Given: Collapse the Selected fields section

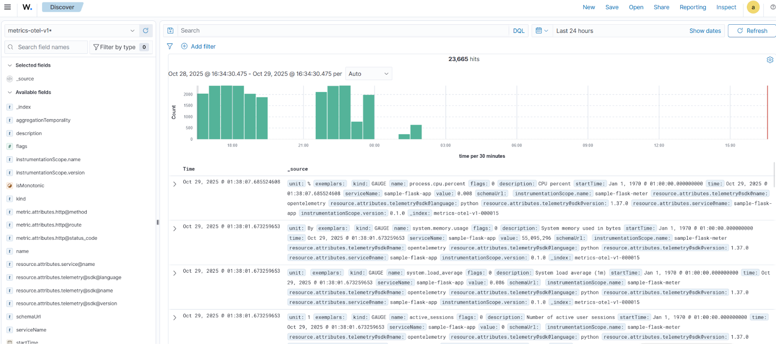Looking at the screenshot, I should point(10,66).
